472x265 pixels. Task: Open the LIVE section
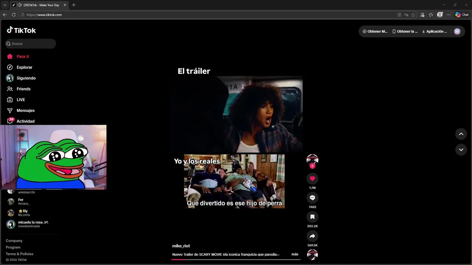pos(15,100)
